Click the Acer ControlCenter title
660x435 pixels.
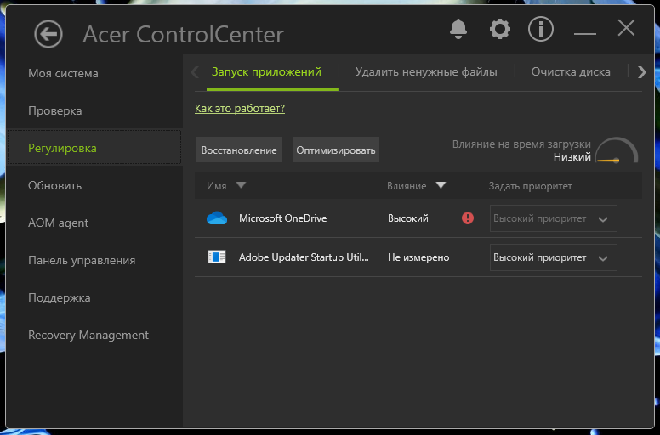(x=184, y=35)
